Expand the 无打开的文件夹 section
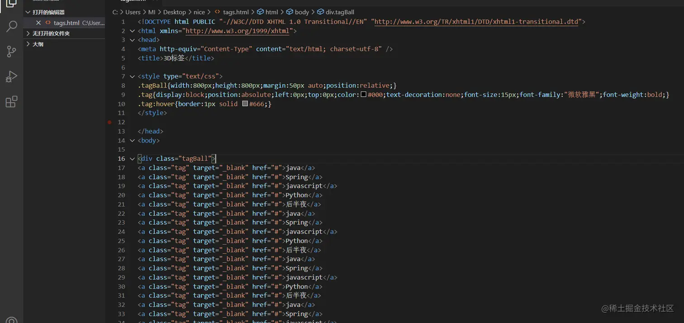 28,33
